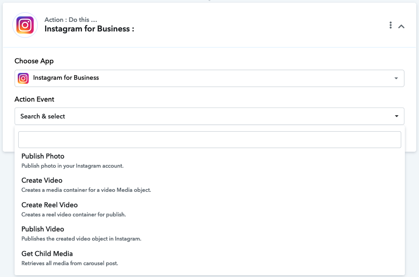Click the 'Instagram for Business :' header title
The height and width of the screenshot is (277, 419).
[89, 29]
